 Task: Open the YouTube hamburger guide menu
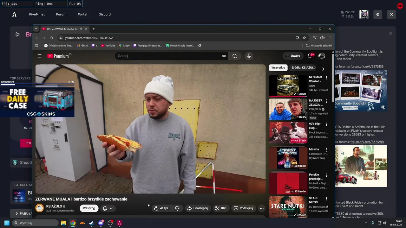(x=39, y=56)
